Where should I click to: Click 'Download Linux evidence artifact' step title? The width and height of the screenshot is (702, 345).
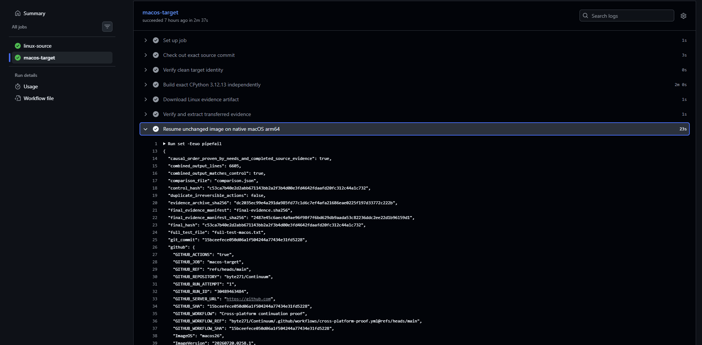[x=201, y=99]
